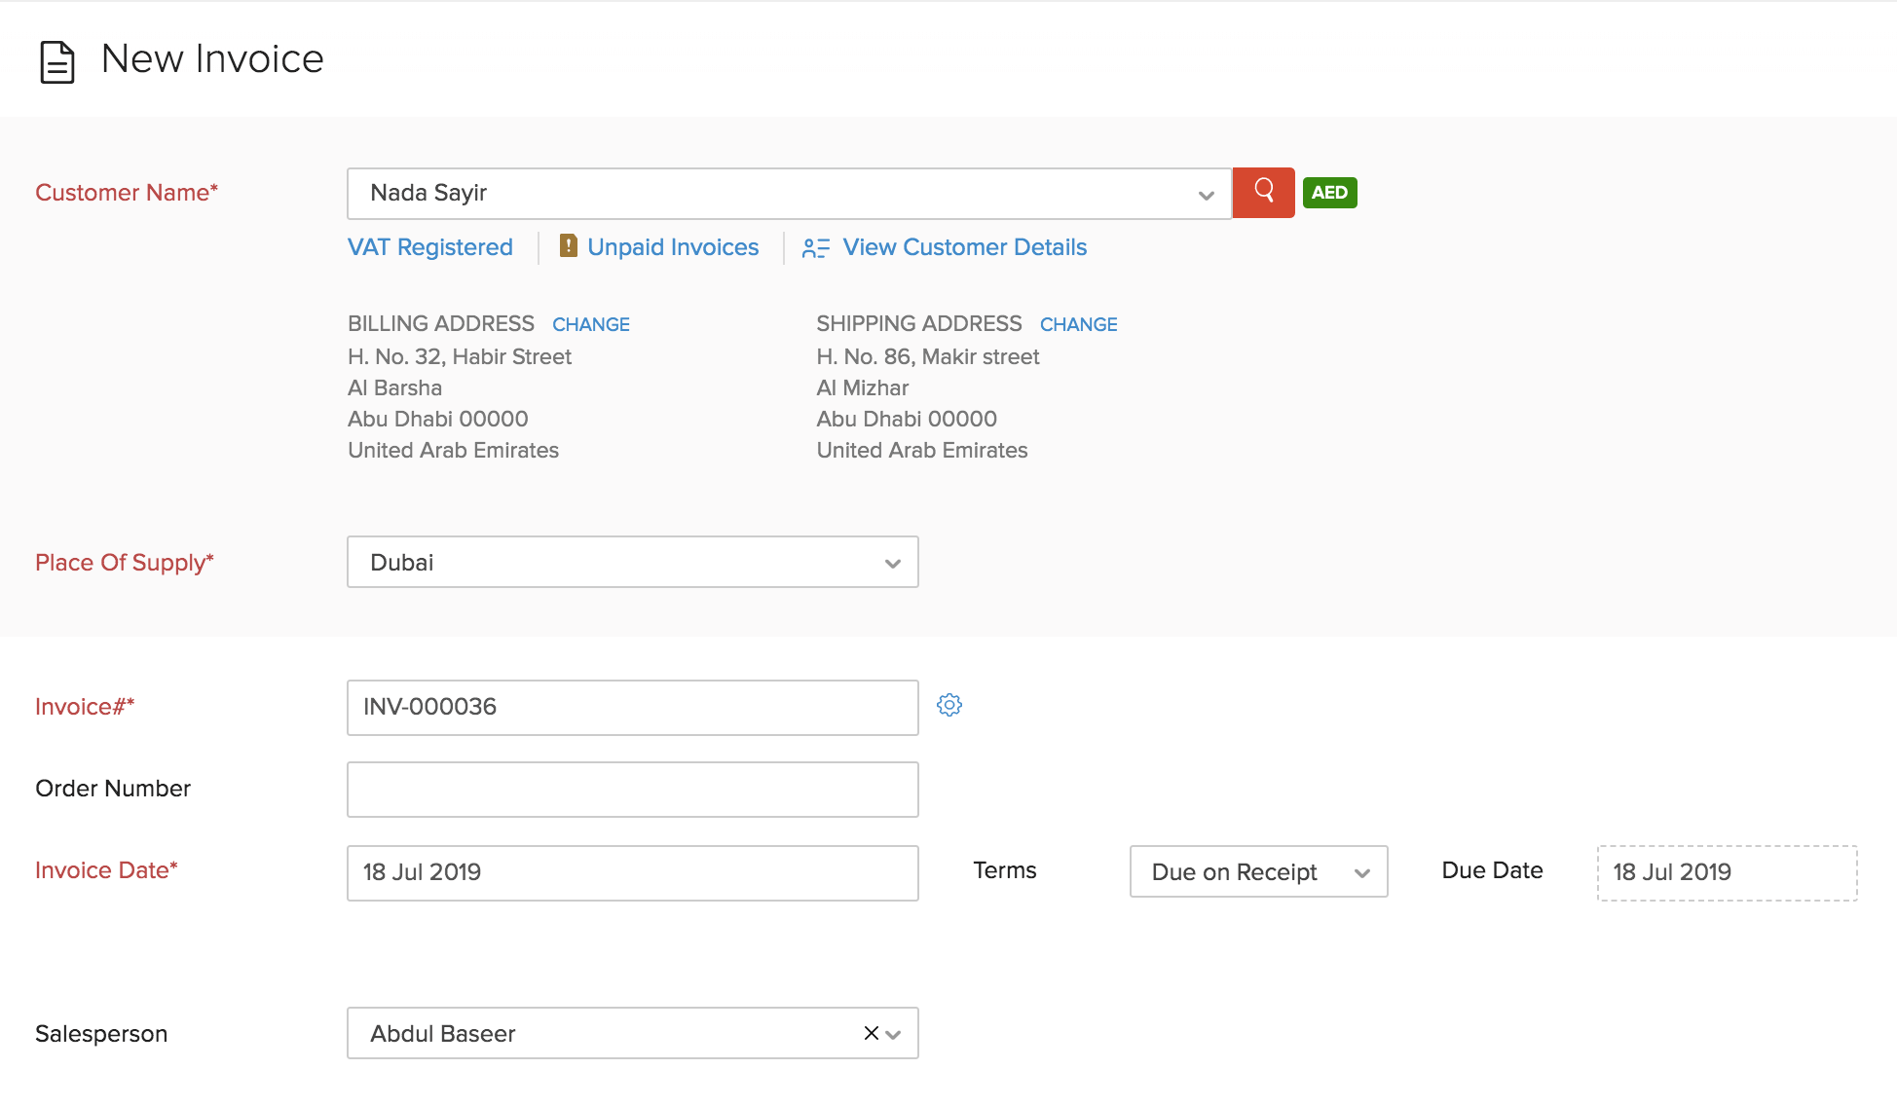Open the Unpaid Invoices link
Image resolution: width=1897 pixels, height=1106 pixels.
(672, 247)
